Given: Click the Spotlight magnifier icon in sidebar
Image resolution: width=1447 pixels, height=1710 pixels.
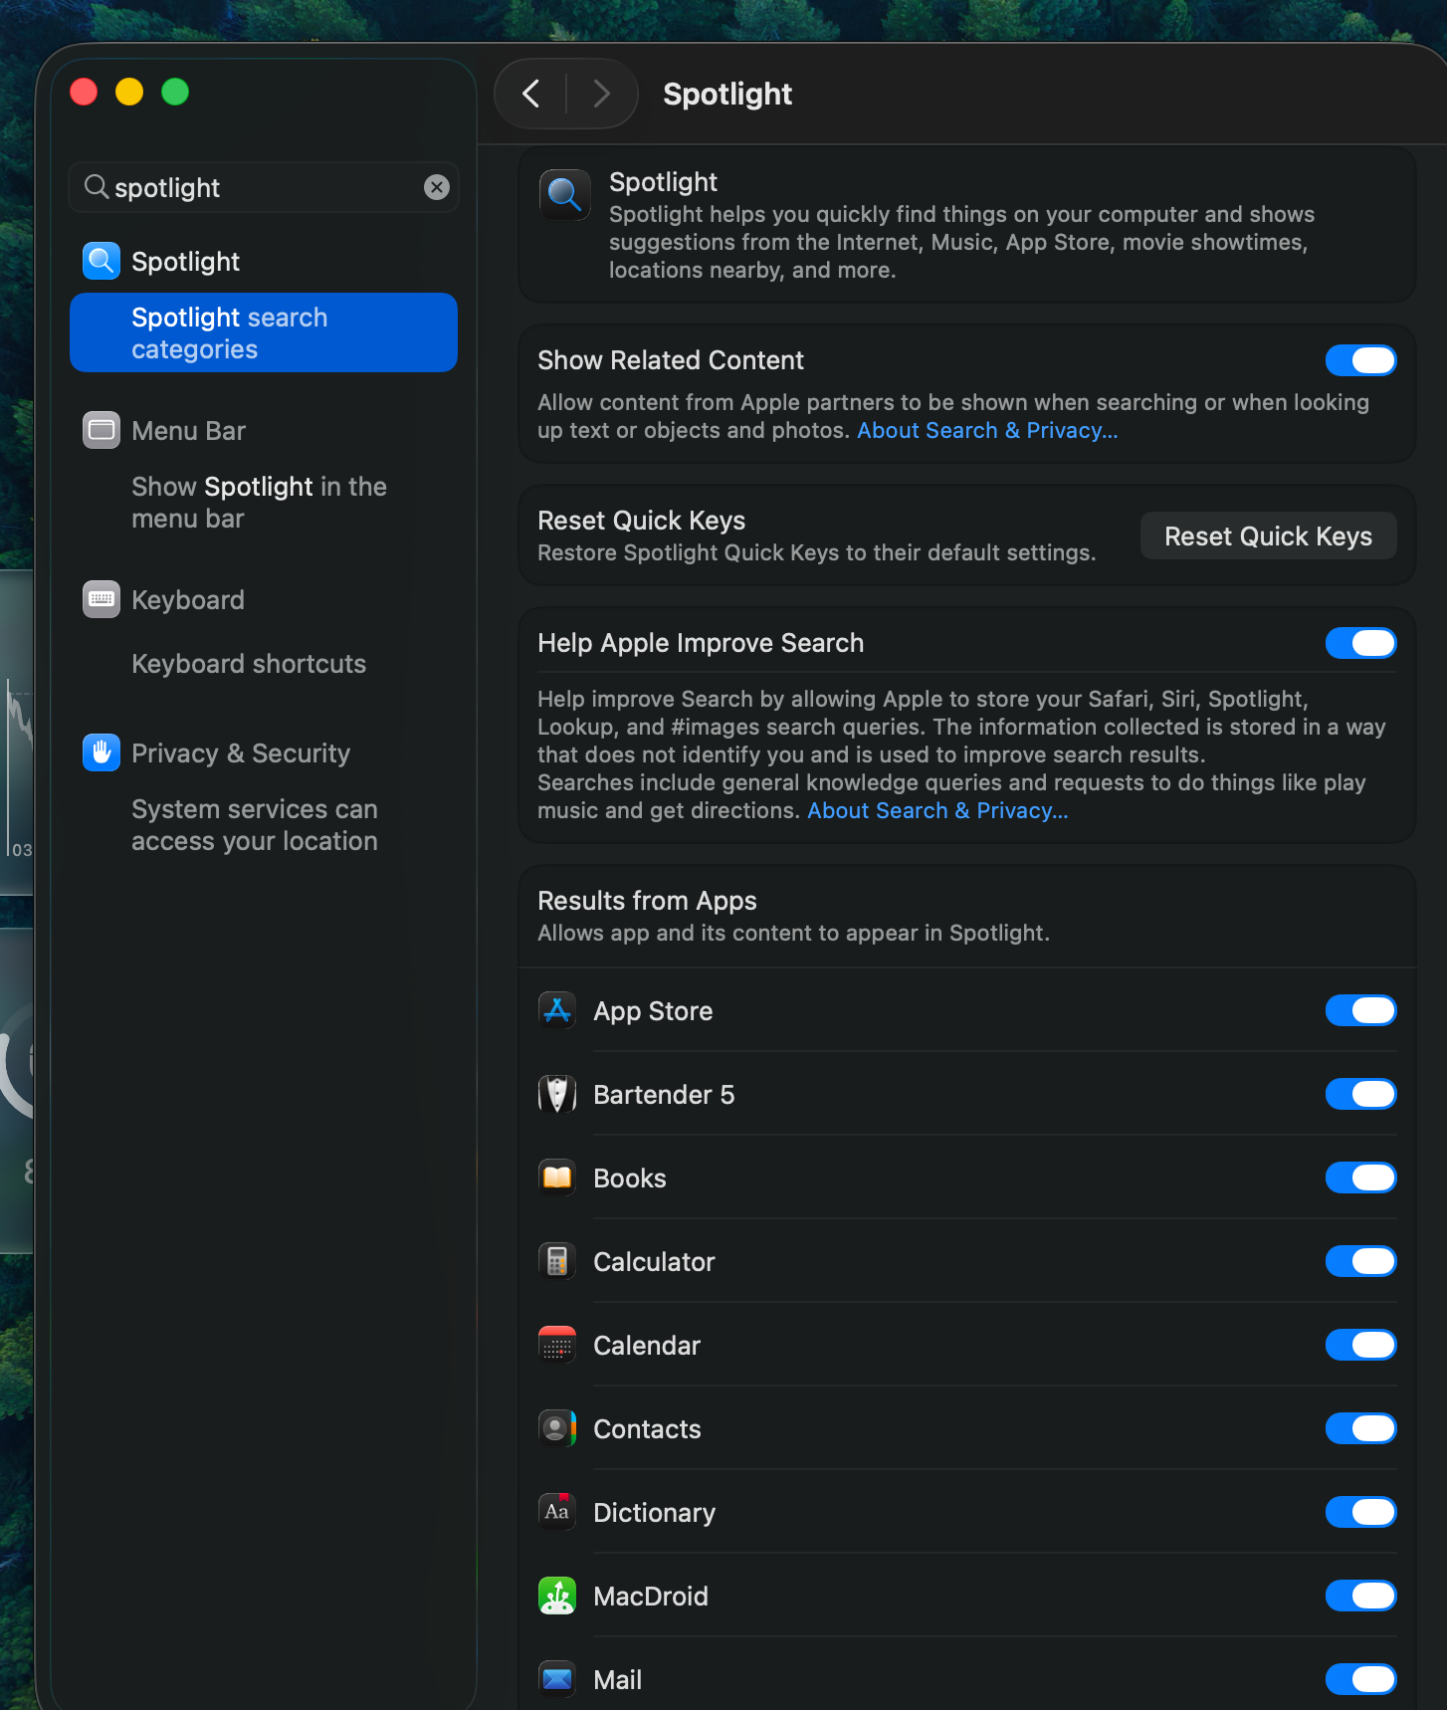Looking at the screenshot, I should (x=101, y=261).
